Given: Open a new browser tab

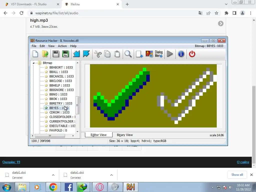Looking at the screenshot, I should click(x=127, y=4).
